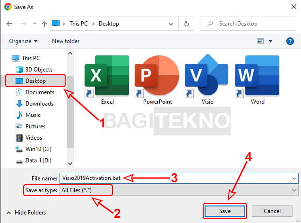
Task: Collapse with Hide Folders
Action: [x=26, y=213]
